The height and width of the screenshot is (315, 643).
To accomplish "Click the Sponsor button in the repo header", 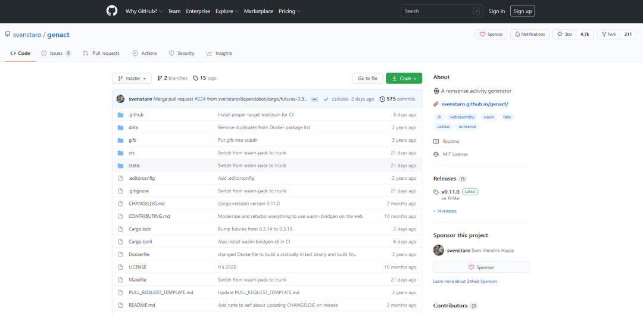I will pos(492,35).
